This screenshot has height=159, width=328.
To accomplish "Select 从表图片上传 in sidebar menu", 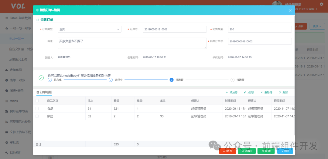I will [x=18, y=60].
